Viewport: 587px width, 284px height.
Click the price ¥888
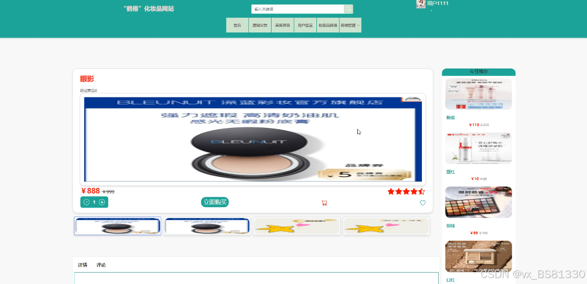click(91, 191)
